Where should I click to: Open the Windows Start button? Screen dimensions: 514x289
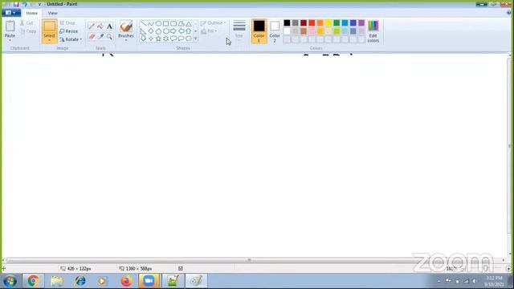click(10, 281)
